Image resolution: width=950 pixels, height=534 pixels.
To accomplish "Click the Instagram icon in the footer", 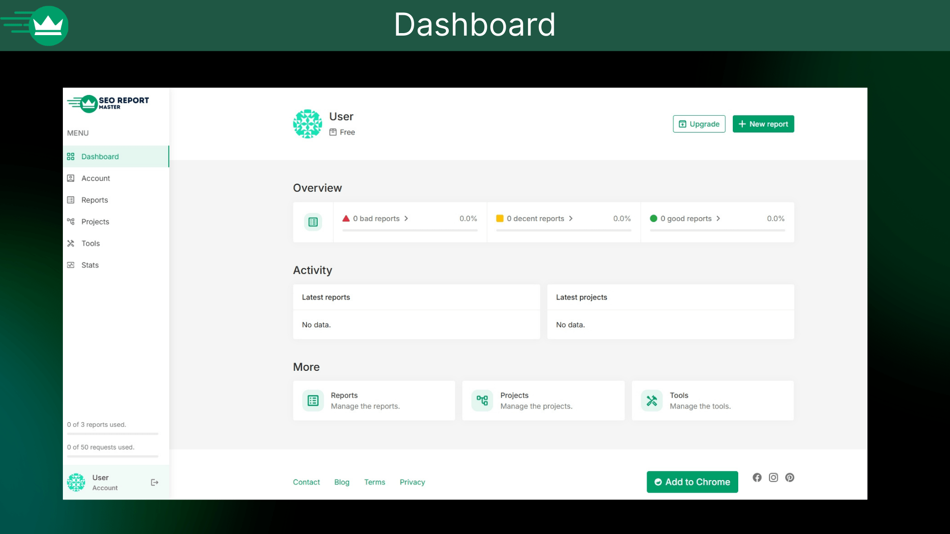I will [x=773, y=477].
